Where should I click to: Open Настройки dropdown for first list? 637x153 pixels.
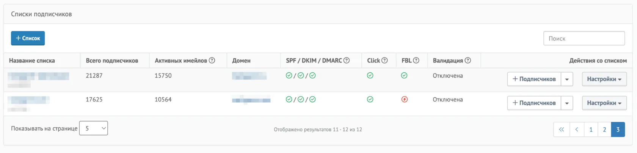point(604,79)
